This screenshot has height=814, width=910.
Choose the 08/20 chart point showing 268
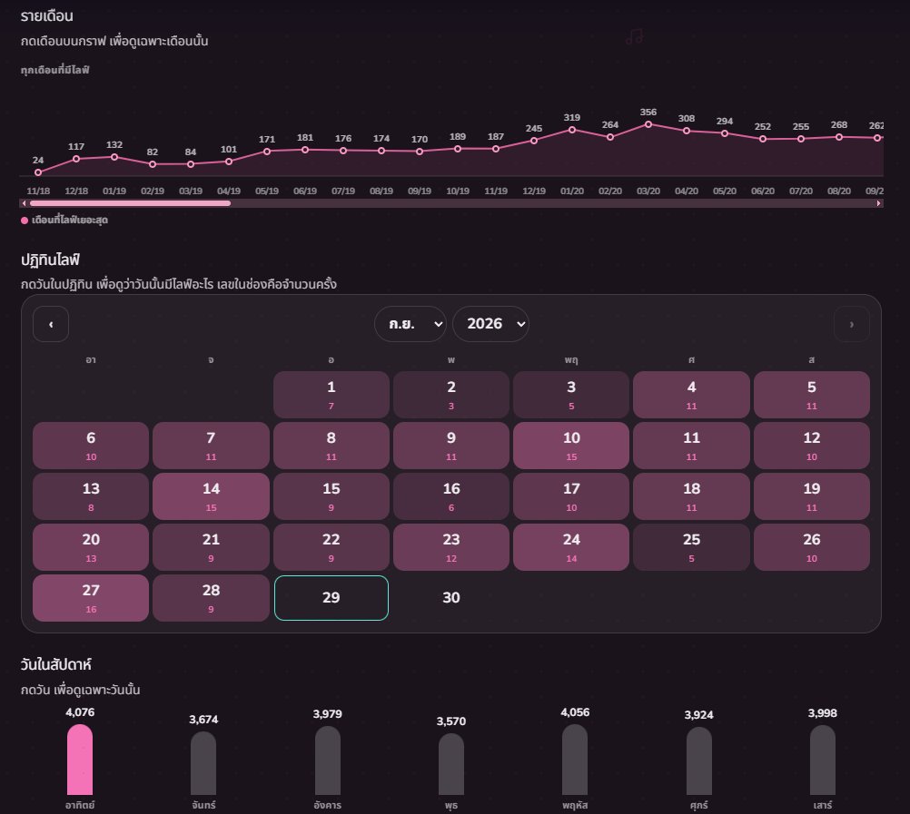pyautogui.click(x=839, y=137)
